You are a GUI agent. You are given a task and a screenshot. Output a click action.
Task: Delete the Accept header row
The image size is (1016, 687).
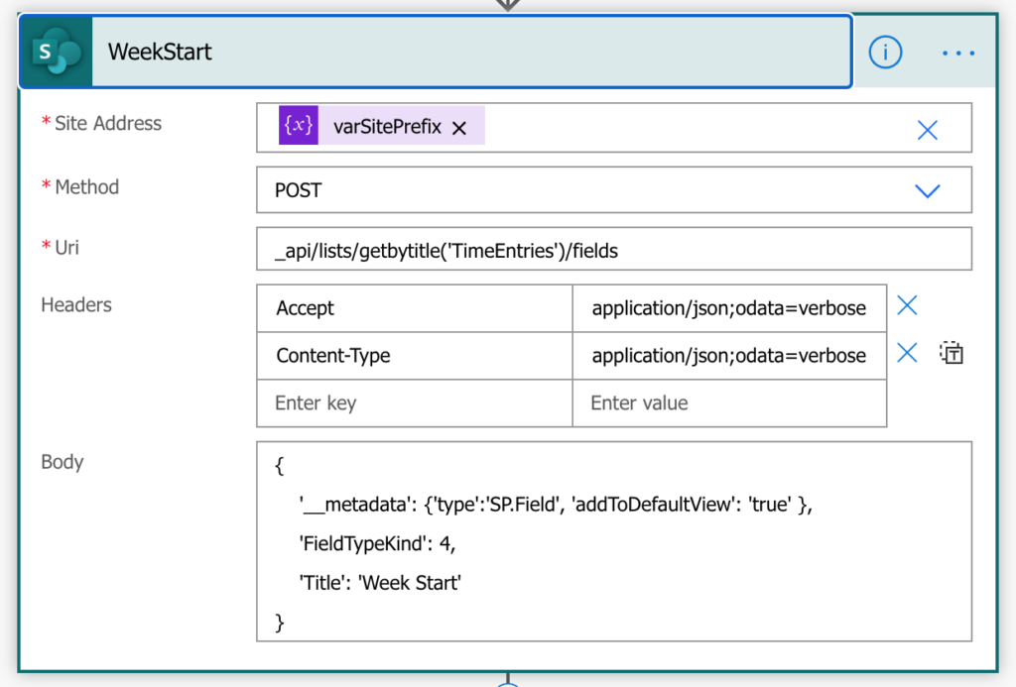coord(906,306)
